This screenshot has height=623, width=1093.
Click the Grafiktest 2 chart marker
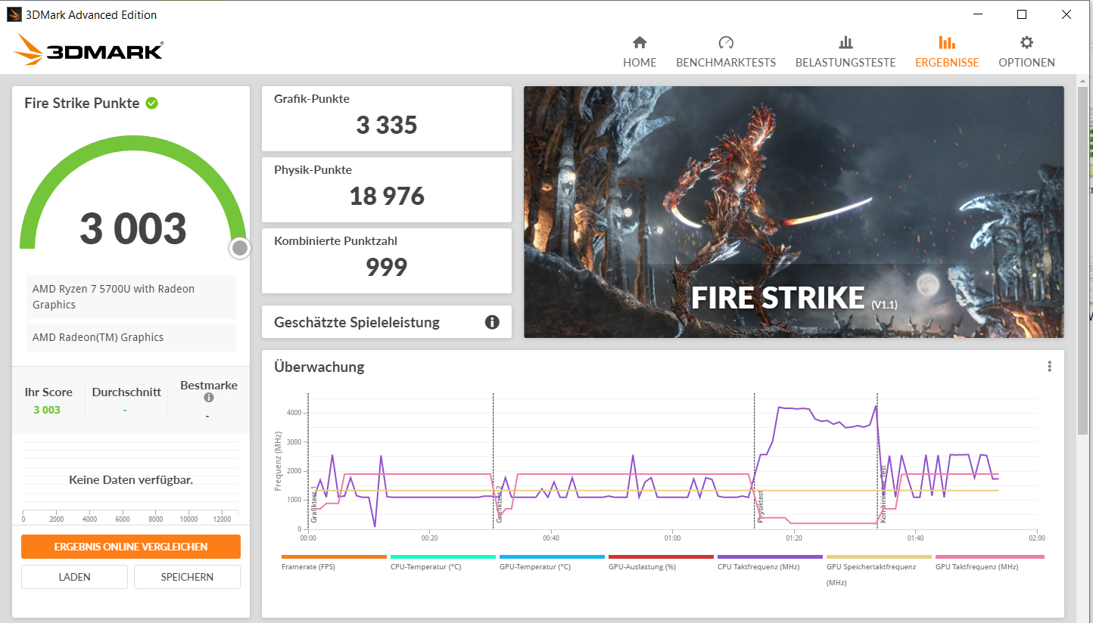pos(500,504)
